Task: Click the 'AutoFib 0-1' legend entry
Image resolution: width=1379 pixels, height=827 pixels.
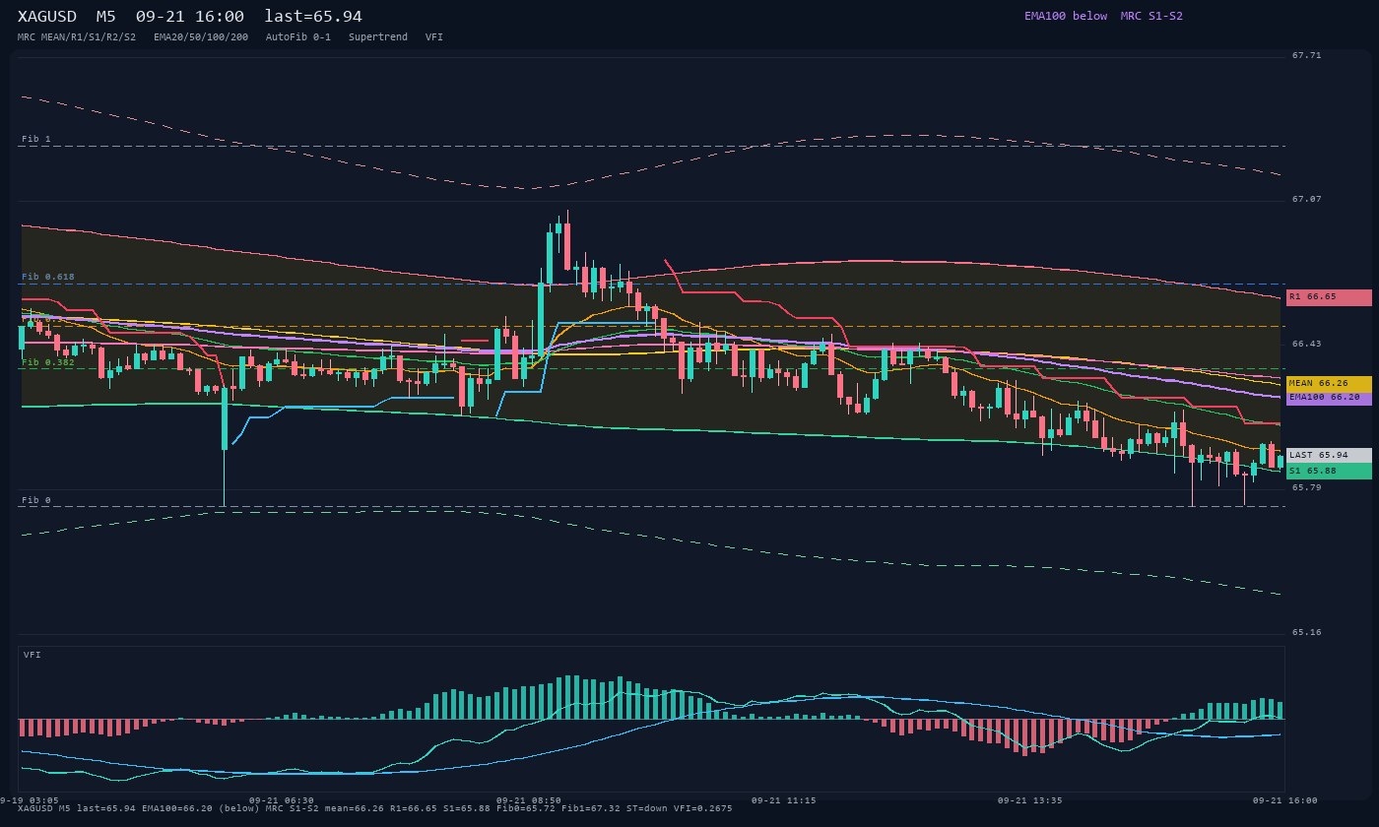Action: tap(298, 37)
